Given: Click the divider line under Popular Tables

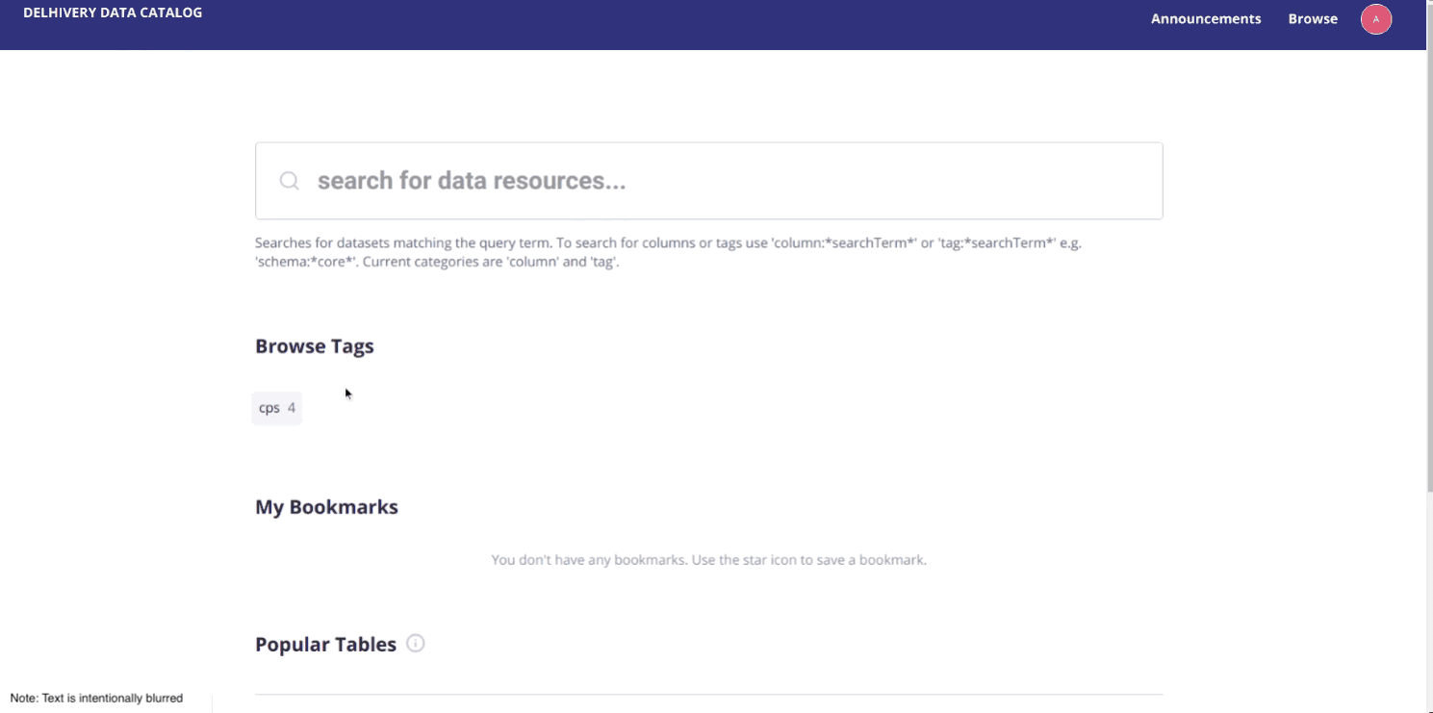Looking at the screenshot, I should coord(709,694).
